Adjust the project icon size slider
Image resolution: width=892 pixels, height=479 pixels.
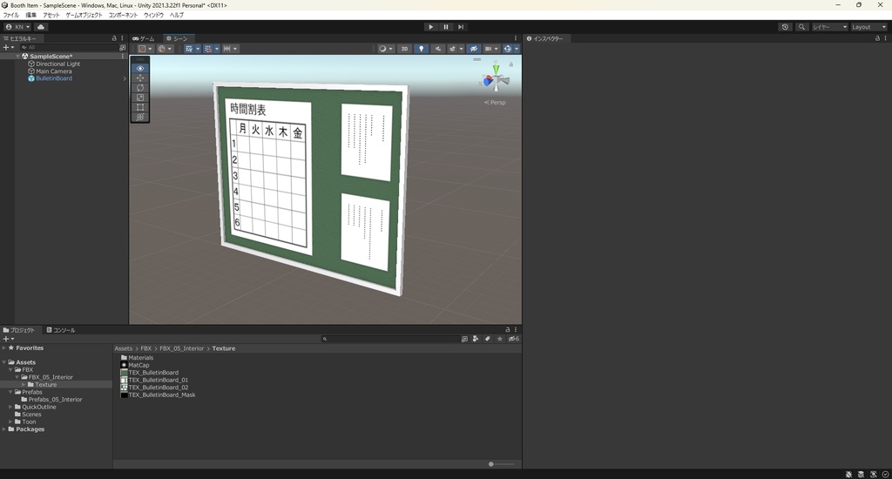pyautogui.click(x=501, y=464)
